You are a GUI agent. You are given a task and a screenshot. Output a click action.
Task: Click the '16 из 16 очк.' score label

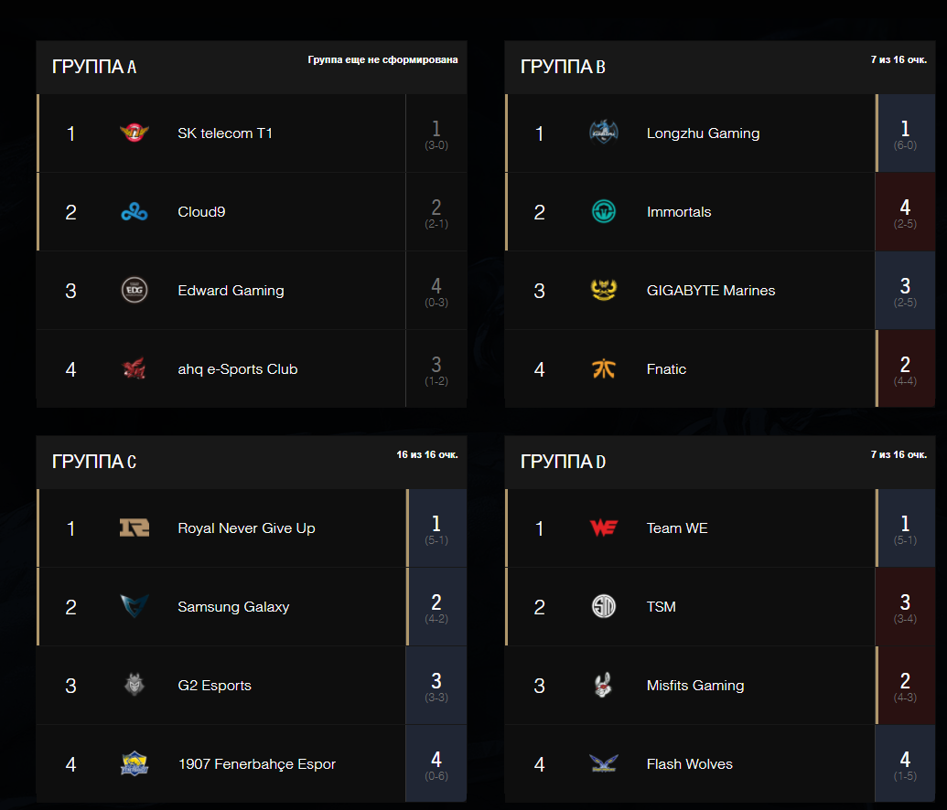point(427,454)
